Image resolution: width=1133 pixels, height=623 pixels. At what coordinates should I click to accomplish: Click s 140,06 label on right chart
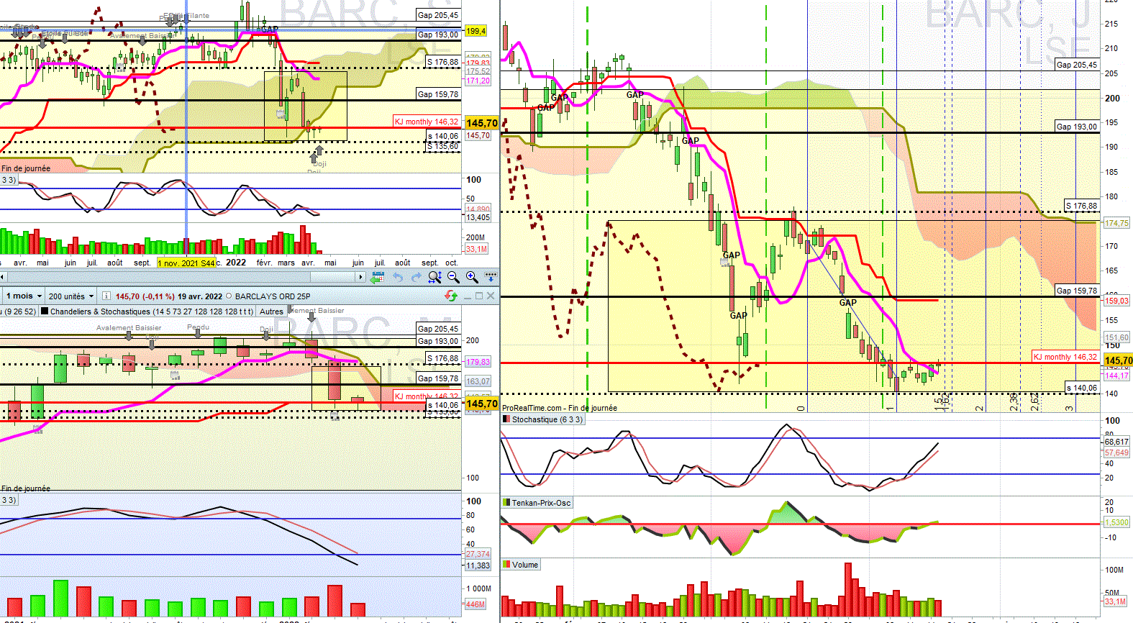[x=1082, y=388]
